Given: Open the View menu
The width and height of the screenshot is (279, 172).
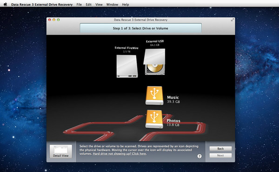Looking at the screenshot, I should (x=99, y=5).
